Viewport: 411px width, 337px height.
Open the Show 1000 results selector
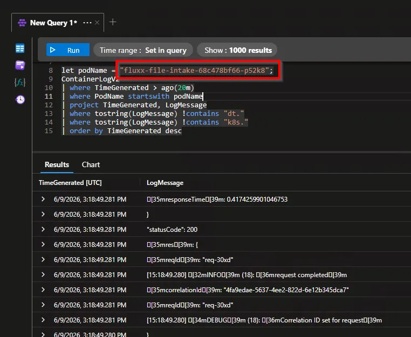coord(237,50)
